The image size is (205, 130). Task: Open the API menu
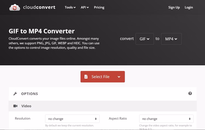coord(85,7)
